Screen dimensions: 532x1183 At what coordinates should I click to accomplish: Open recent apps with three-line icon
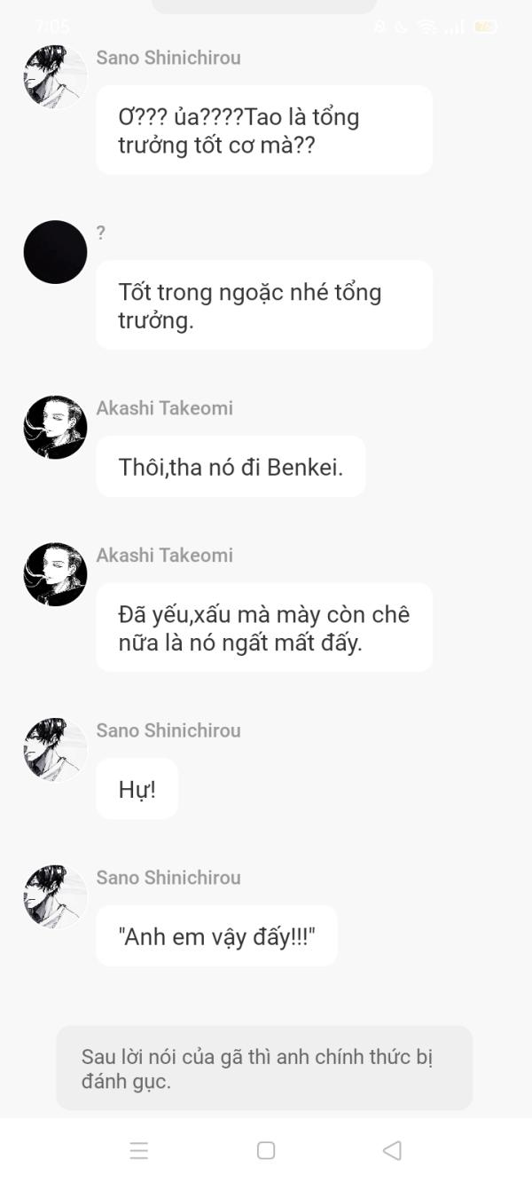139,1151
